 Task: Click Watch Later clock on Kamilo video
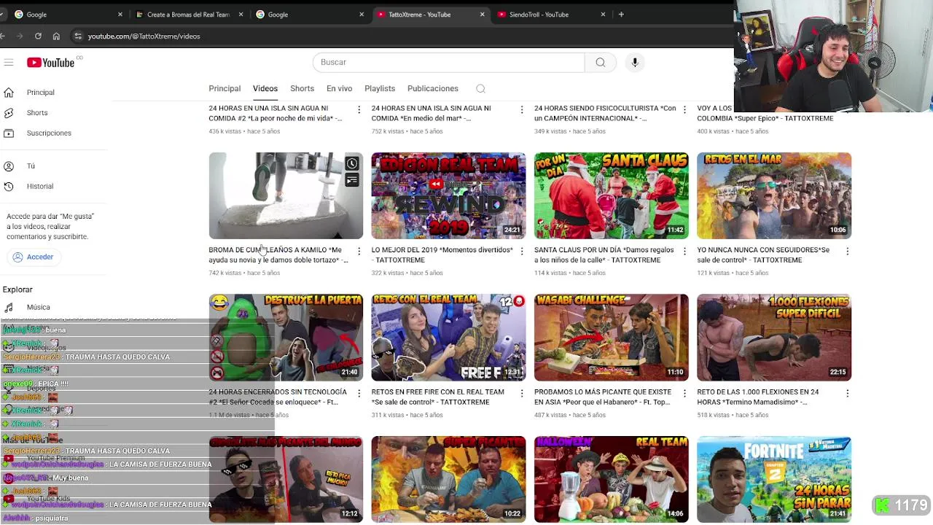click(x=352, y=163)
